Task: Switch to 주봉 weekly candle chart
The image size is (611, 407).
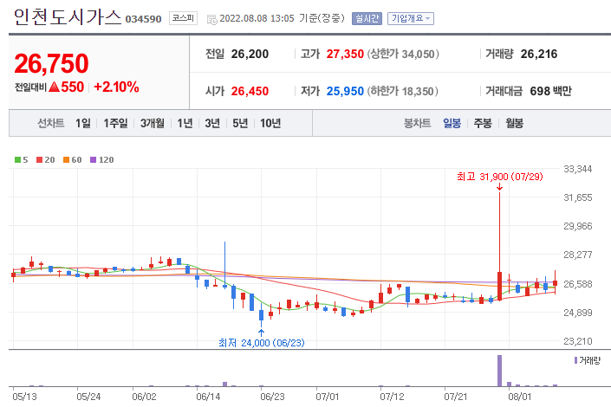Action: coord(483,124)
